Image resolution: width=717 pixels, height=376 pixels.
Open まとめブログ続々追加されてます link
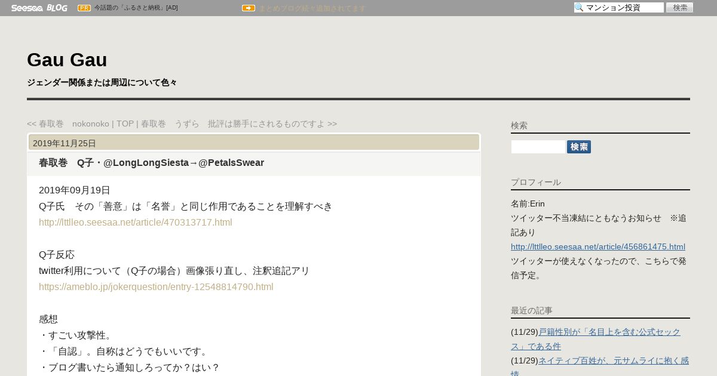(x=312, y=8)
